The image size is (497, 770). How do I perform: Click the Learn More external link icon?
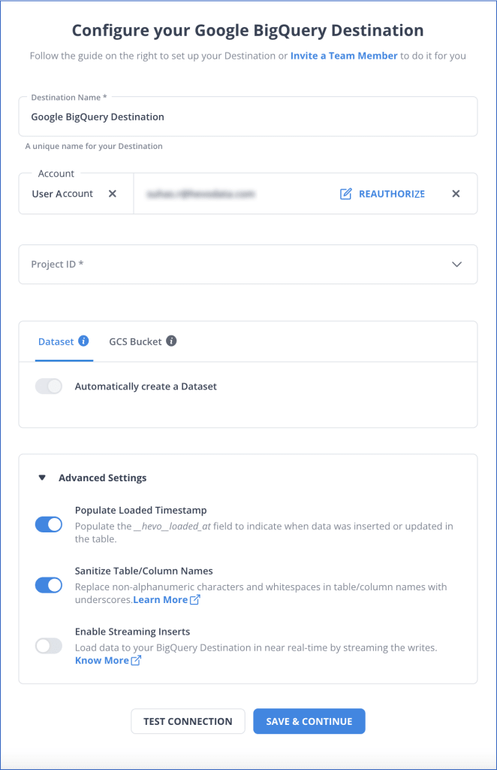194,599
